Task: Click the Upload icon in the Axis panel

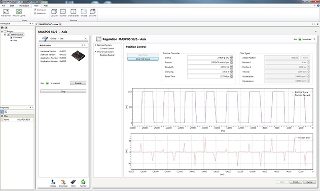Action: (53, 182)
